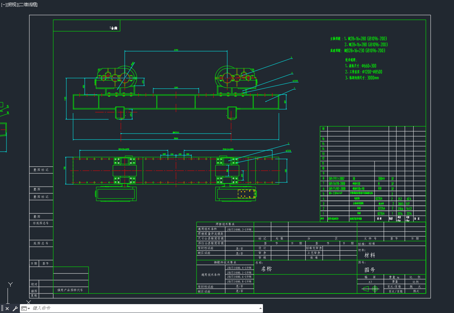Open the [俯视] view control menu
Viewport: 454px width, 313px height.
tap(12, 4)
